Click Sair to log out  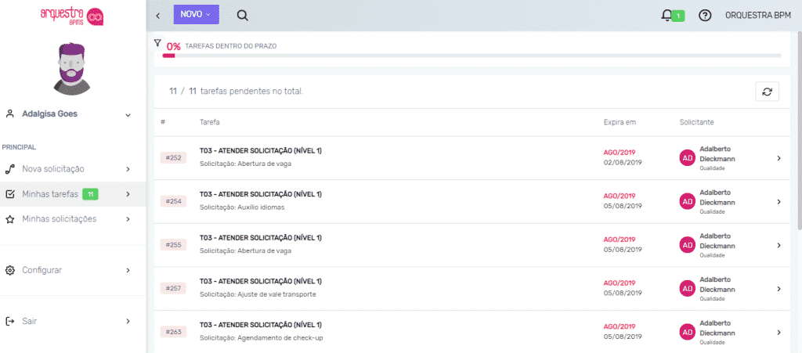30,321
